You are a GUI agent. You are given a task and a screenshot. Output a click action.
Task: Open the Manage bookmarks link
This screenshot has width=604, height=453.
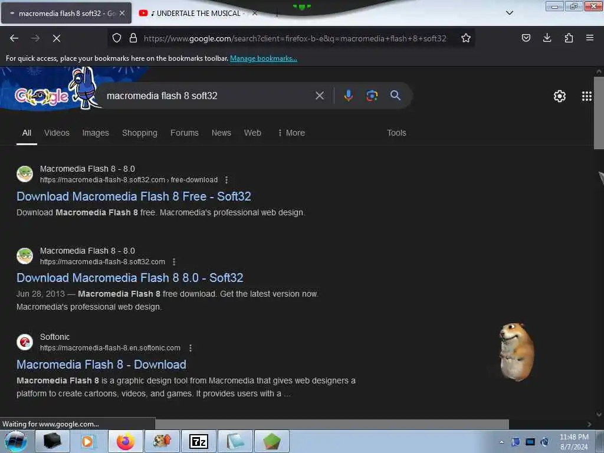tap(264, 58)
